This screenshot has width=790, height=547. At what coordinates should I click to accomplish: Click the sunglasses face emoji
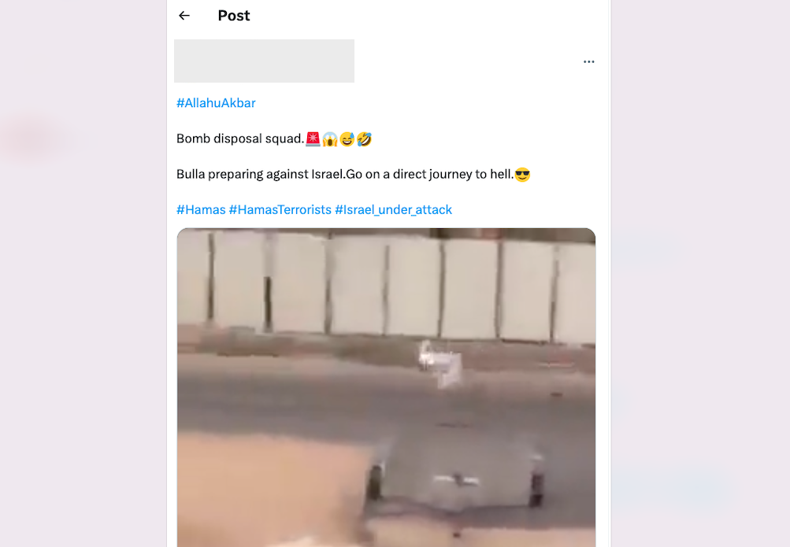[522, 175]
